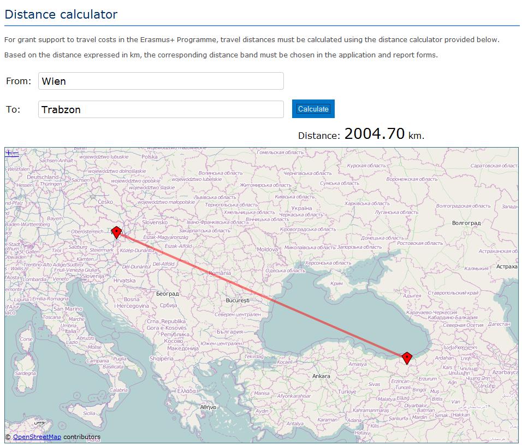Focus the From field containing Wien
Viewport: 522px width, 445px height.
tap(161, 81)
